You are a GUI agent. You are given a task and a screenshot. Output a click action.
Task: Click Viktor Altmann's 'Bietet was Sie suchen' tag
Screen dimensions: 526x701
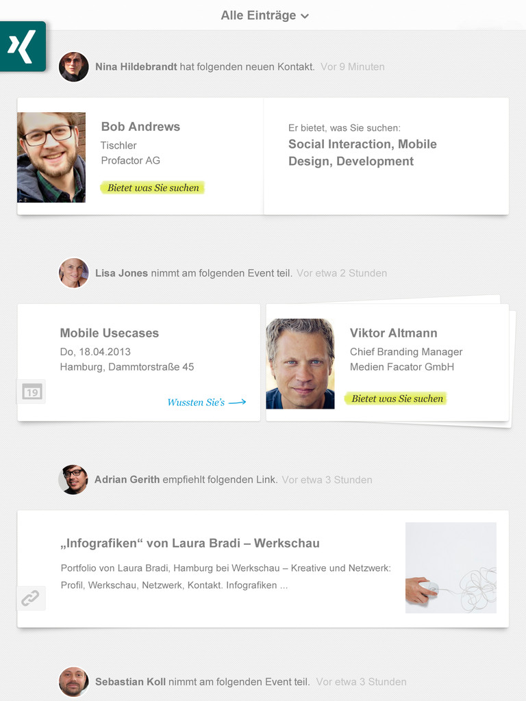[x=397, y=398]
